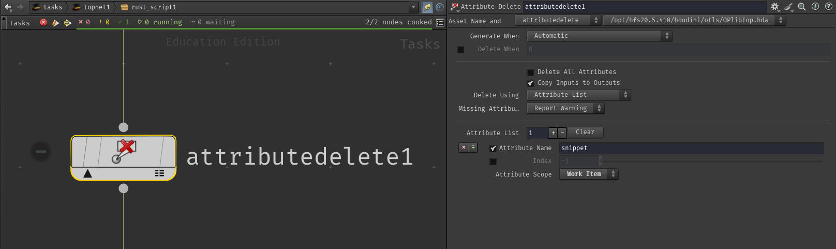Open the task graph table icon

tap(440, 23)
